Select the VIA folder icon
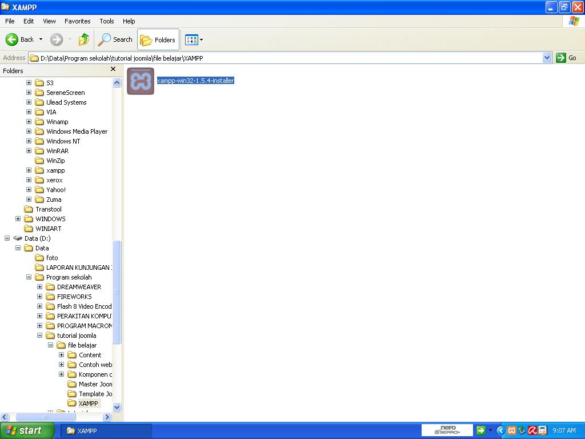Viewport: 585px width, 439px height. pos(39,112)
